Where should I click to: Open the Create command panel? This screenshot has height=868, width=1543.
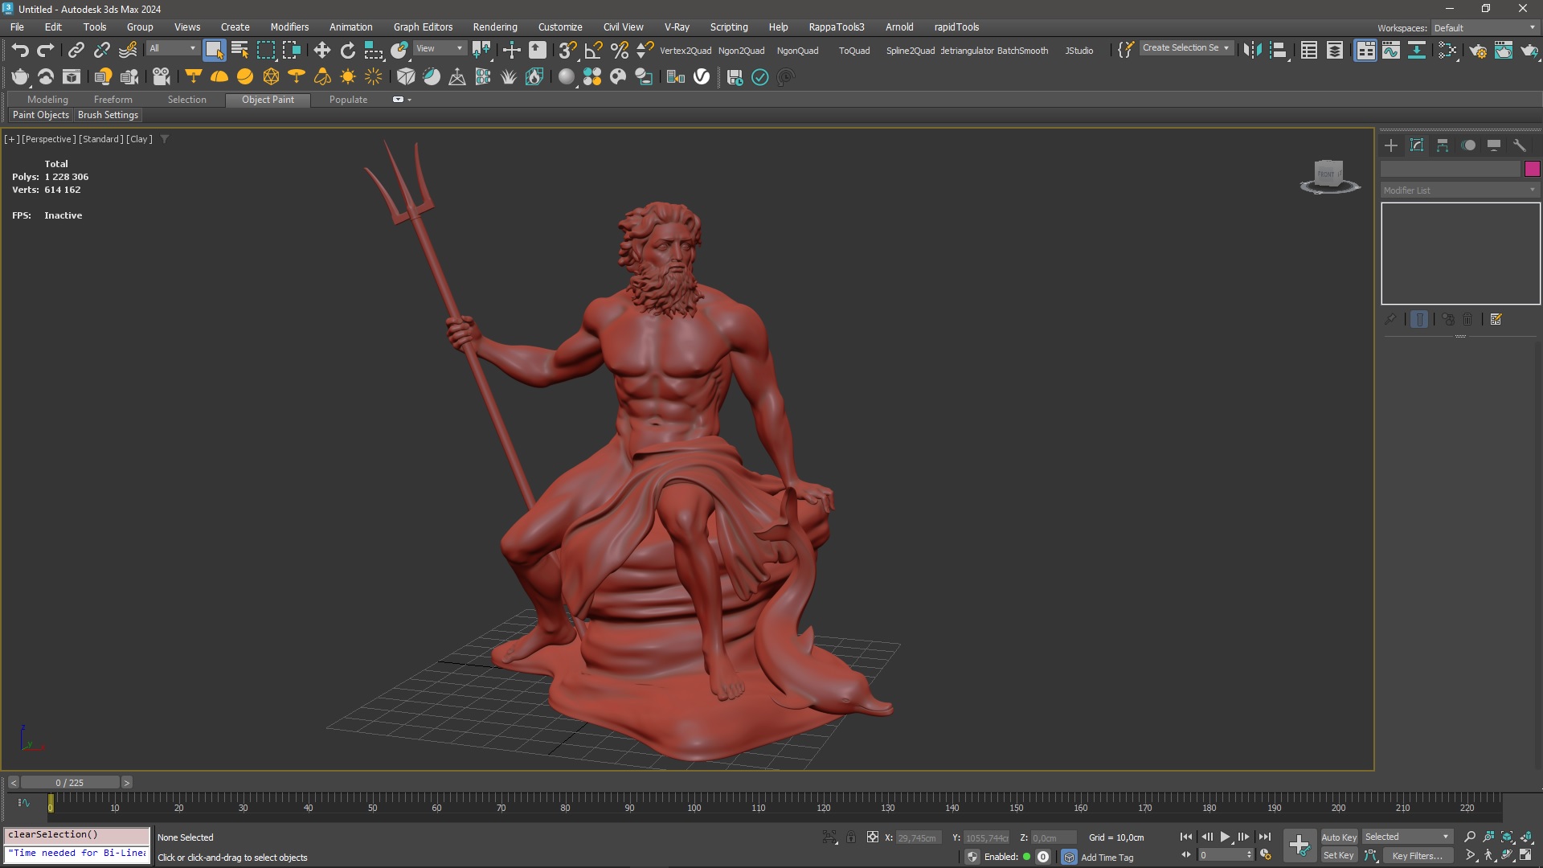1391,145
